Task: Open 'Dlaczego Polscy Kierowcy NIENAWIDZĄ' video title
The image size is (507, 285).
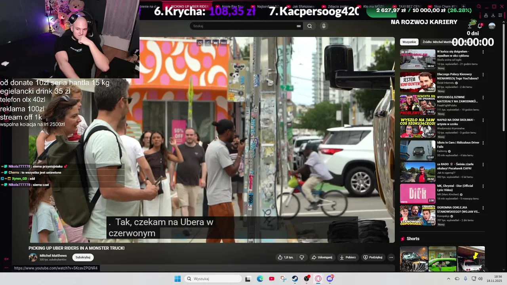Action: point(457,76)
